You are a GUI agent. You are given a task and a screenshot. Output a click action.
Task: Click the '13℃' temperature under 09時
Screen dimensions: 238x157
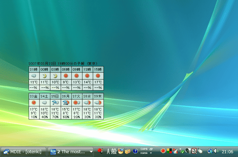[x=77, y=82]
